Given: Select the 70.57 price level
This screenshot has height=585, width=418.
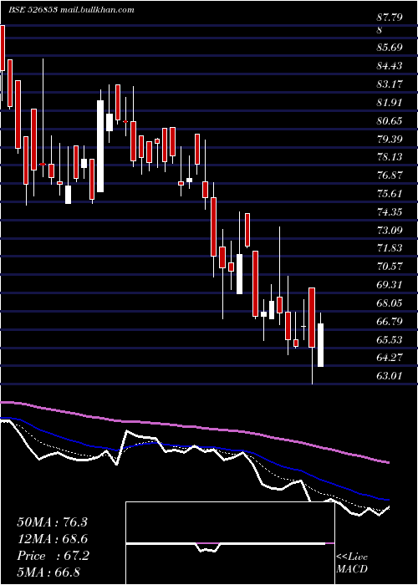Looking at the screenshot, I should click(x=390, y=267).
